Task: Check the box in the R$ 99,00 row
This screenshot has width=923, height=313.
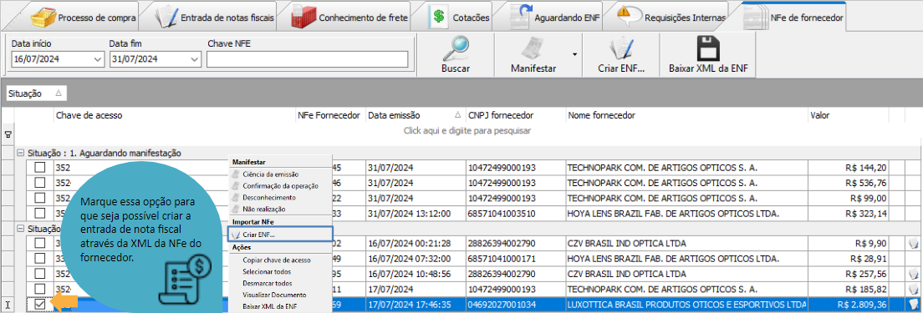Action: point(39,198)
